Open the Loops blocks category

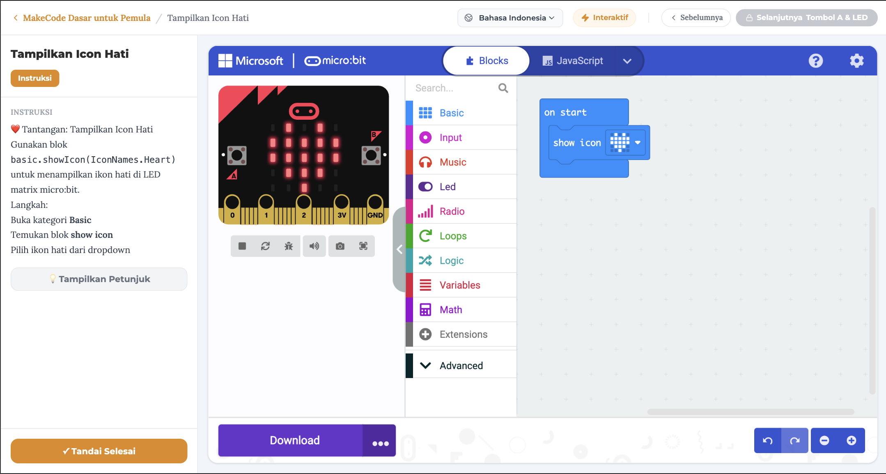[461, 236]
